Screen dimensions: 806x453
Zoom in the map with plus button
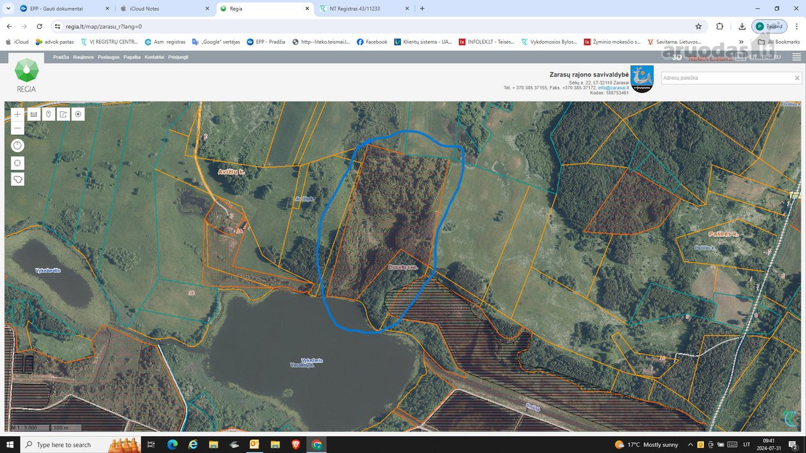(17, 114)
